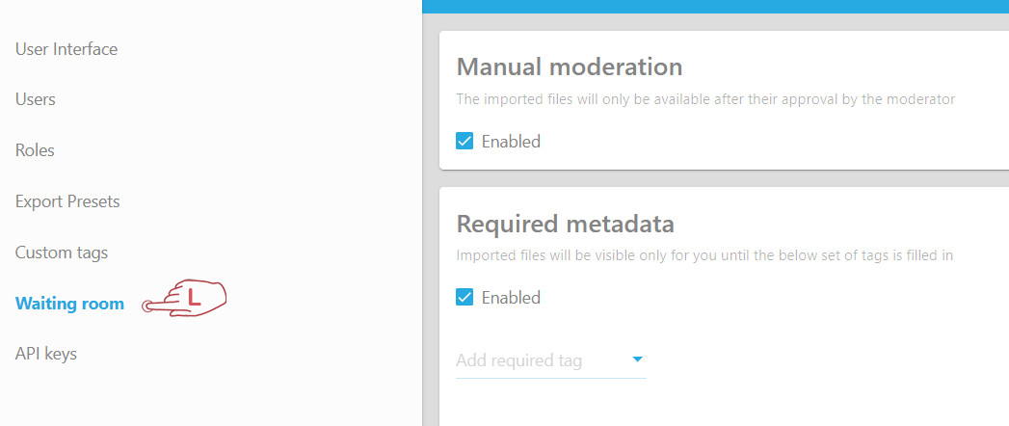Toggle the Manual moderation Enabled checkbox
Image resolution: width=1009 pixels, height=426 pixels.
click(465, 141)
